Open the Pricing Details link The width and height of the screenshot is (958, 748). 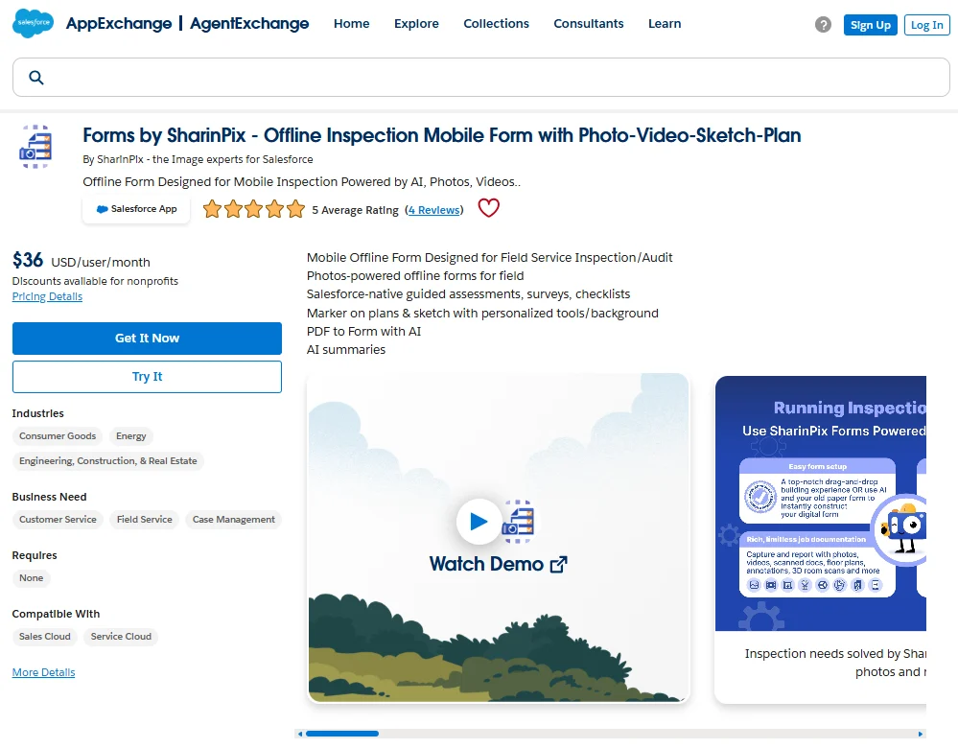[47, 296]
